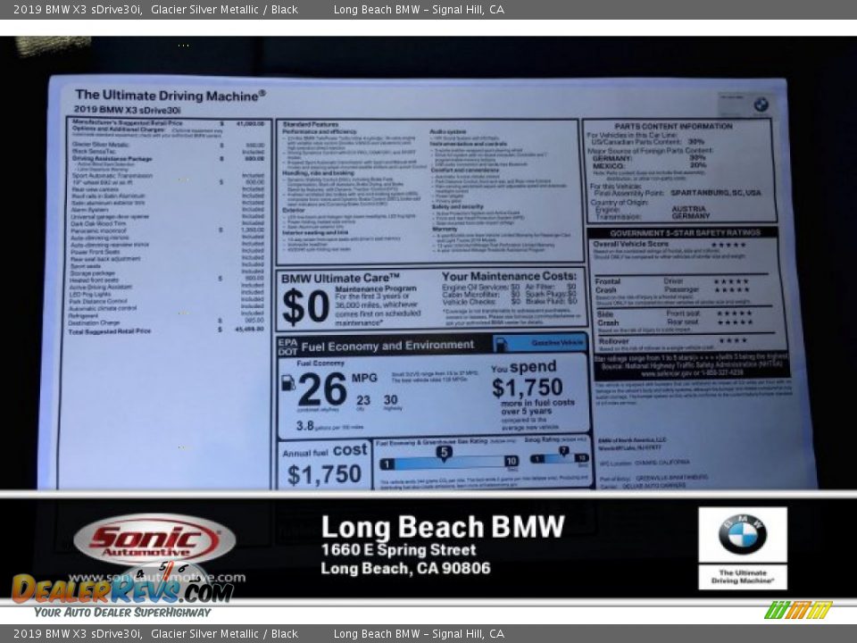This screenshot has height=643, width=857.
Task: Click 'Total Suggested Retail Price' row
Action: coord(166,330)
